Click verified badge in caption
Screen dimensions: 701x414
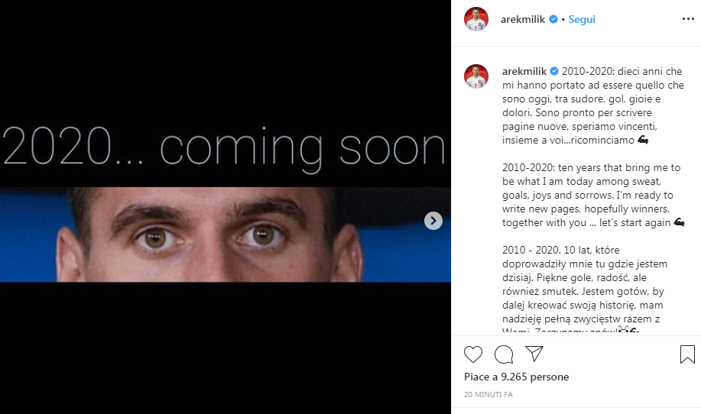click(x=554, y=72)
